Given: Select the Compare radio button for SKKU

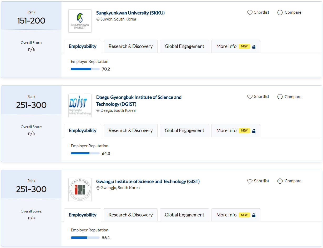Looking at the screenshot, I should pyautogui.click(x=280, y=12).
